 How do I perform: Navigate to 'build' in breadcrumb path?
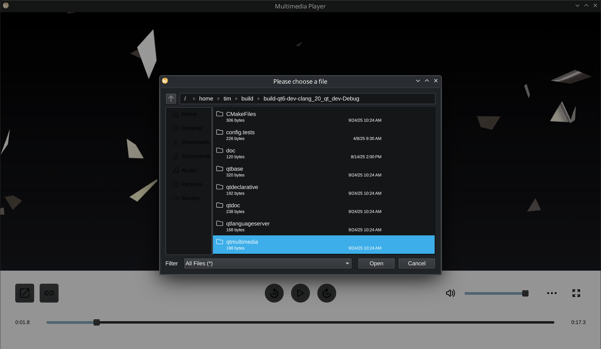click(x=247, y=99)
